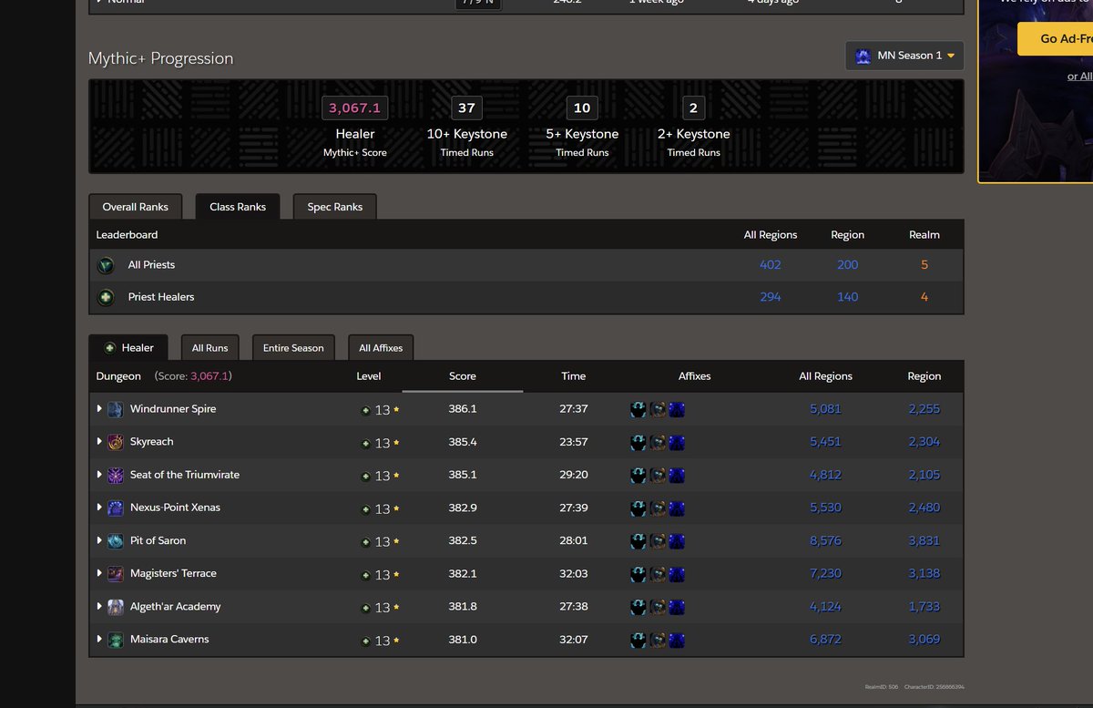1093x708 pixels.
Task: Open the All Runs filter
Action: (209, 348)
